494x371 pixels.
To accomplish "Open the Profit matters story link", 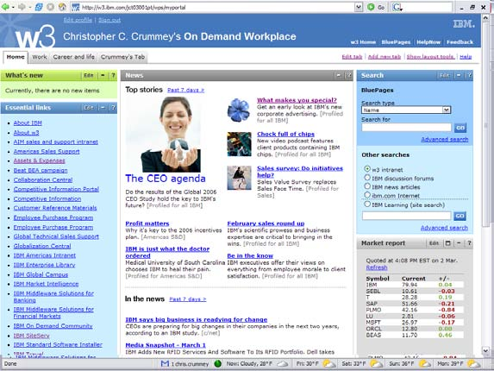I will [147, 223].
